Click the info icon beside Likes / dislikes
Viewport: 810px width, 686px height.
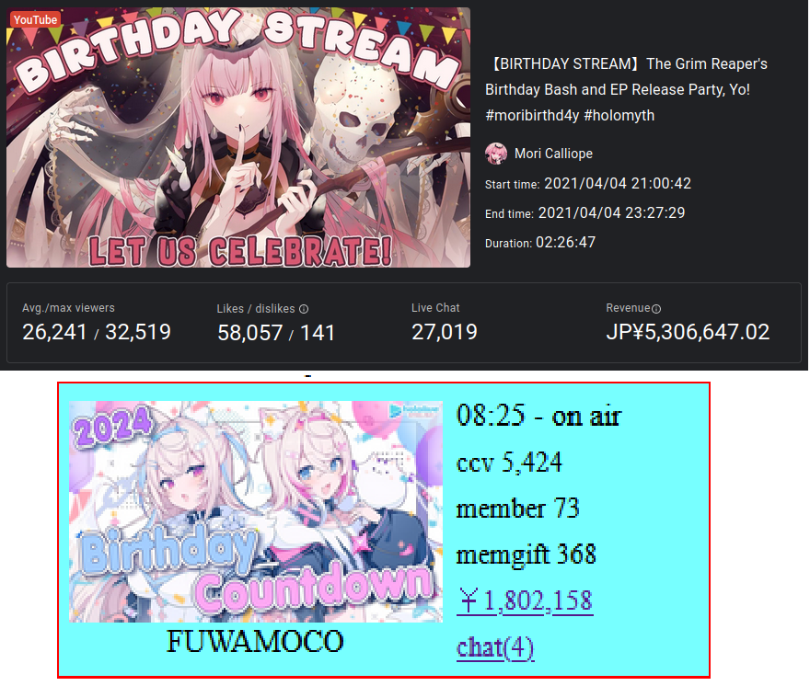coord(304,309)
